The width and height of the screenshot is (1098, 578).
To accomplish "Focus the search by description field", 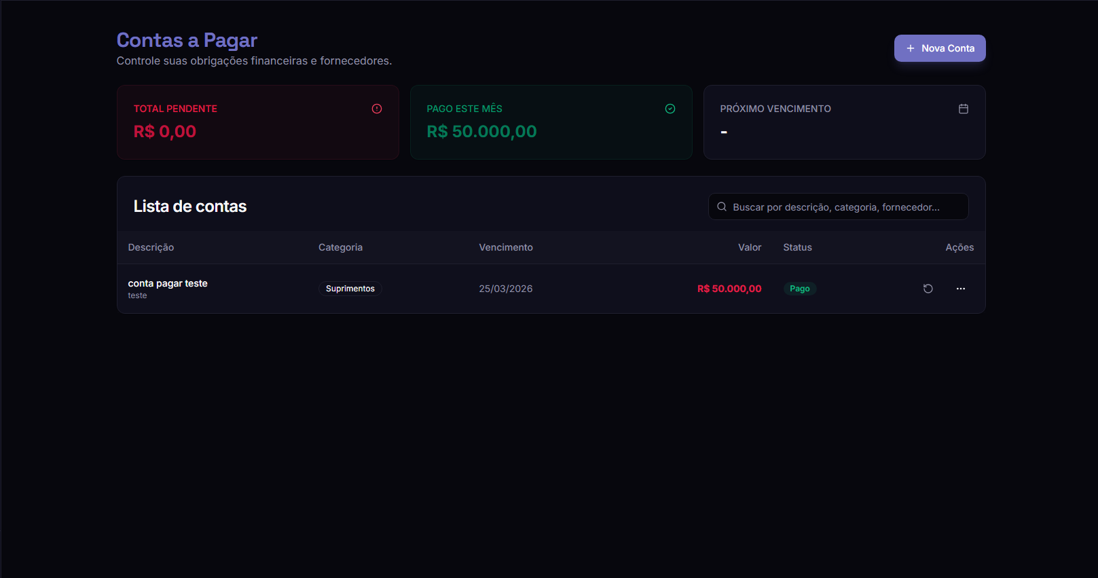I will (842, 207).
